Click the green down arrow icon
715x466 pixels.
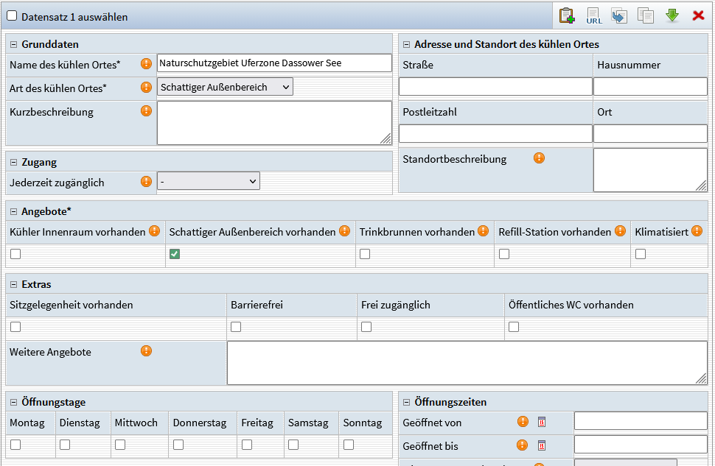pyautogui.click(x=672, y=15)
